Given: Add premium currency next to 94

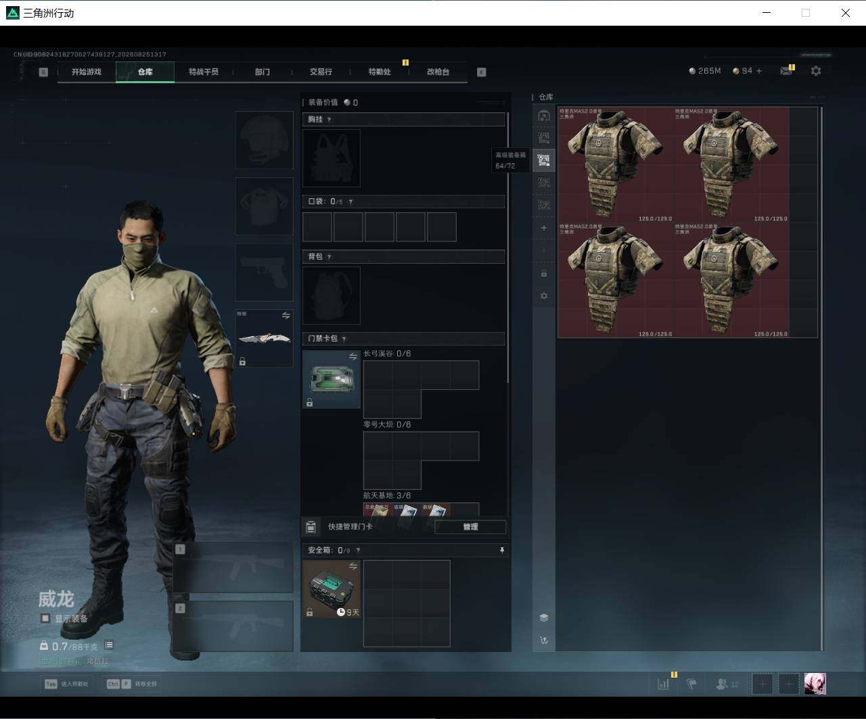Looking at the screenshot, I should [x=759, y=70].
